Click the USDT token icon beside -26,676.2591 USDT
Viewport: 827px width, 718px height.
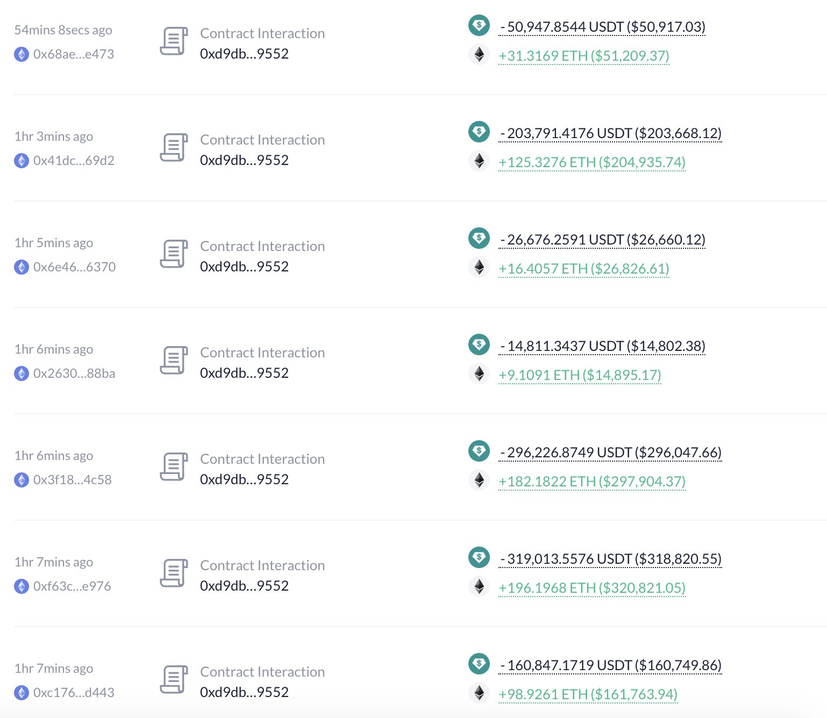tap(479, 238)
